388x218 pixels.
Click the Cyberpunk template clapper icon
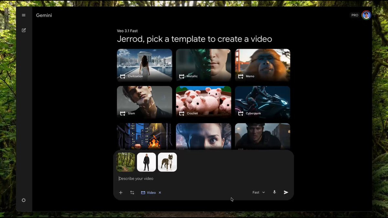point(241,114)
